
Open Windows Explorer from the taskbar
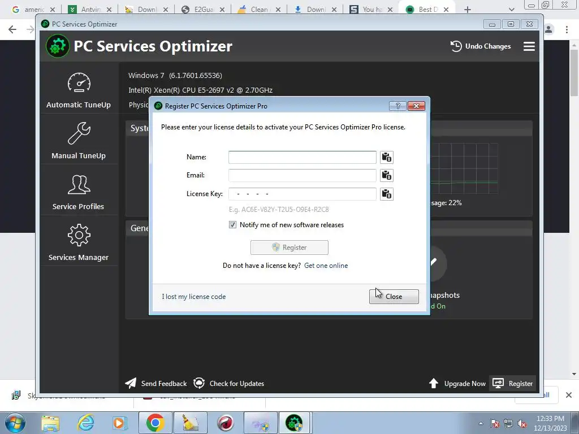(50, 423)
